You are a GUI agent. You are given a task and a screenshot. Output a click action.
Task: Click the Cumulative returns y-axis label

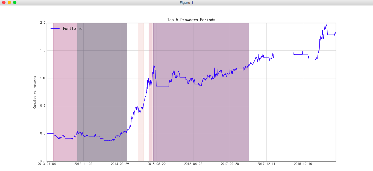coord(35,92)
